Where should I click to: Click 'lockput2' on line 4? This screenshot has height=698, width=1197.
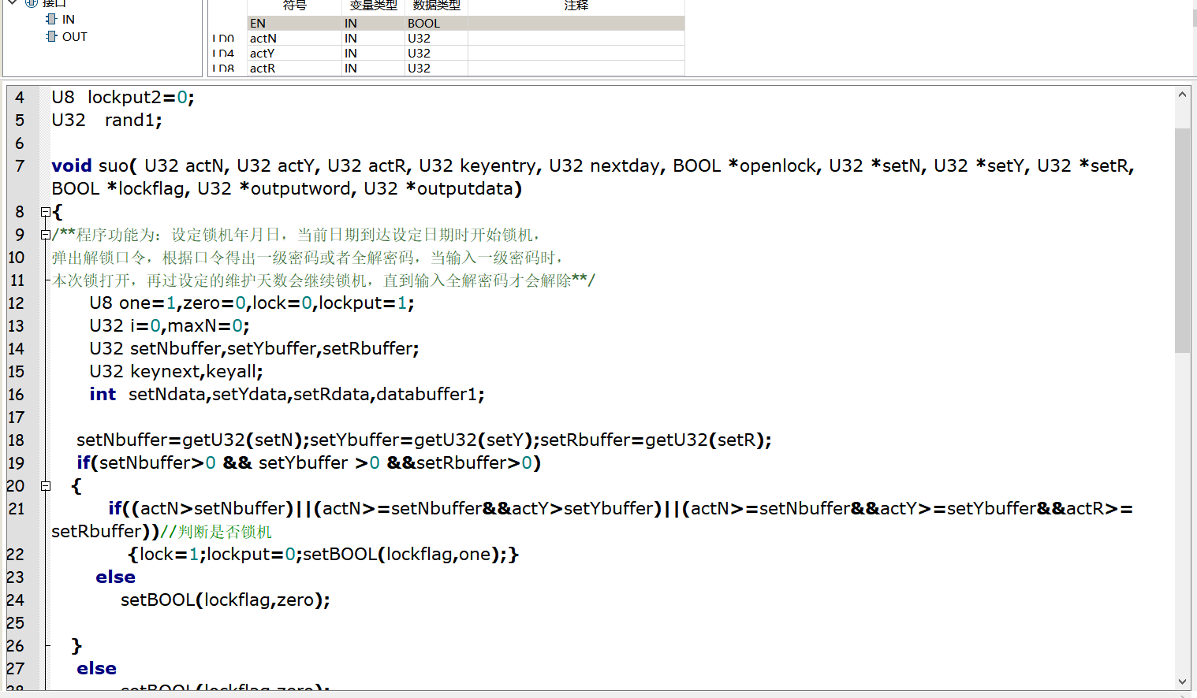pos(124,98)
